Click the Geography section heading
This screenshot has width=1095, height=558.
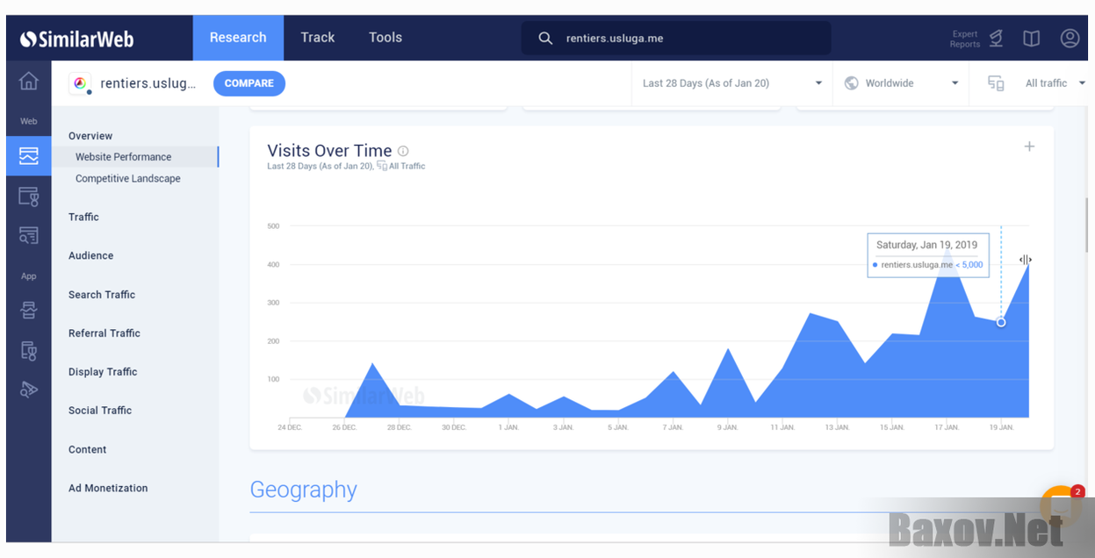[303, 490]
